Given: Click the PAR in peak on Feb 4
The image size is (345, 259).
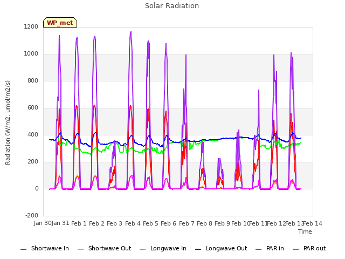Looking at the screenshot, I should click(131, 32).
